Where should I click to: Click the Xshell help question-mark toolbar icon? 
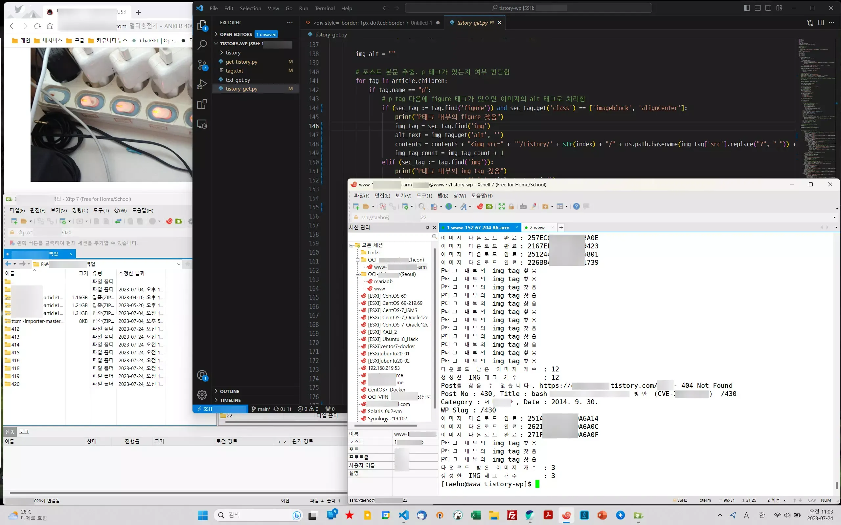(x=576, y=207)
